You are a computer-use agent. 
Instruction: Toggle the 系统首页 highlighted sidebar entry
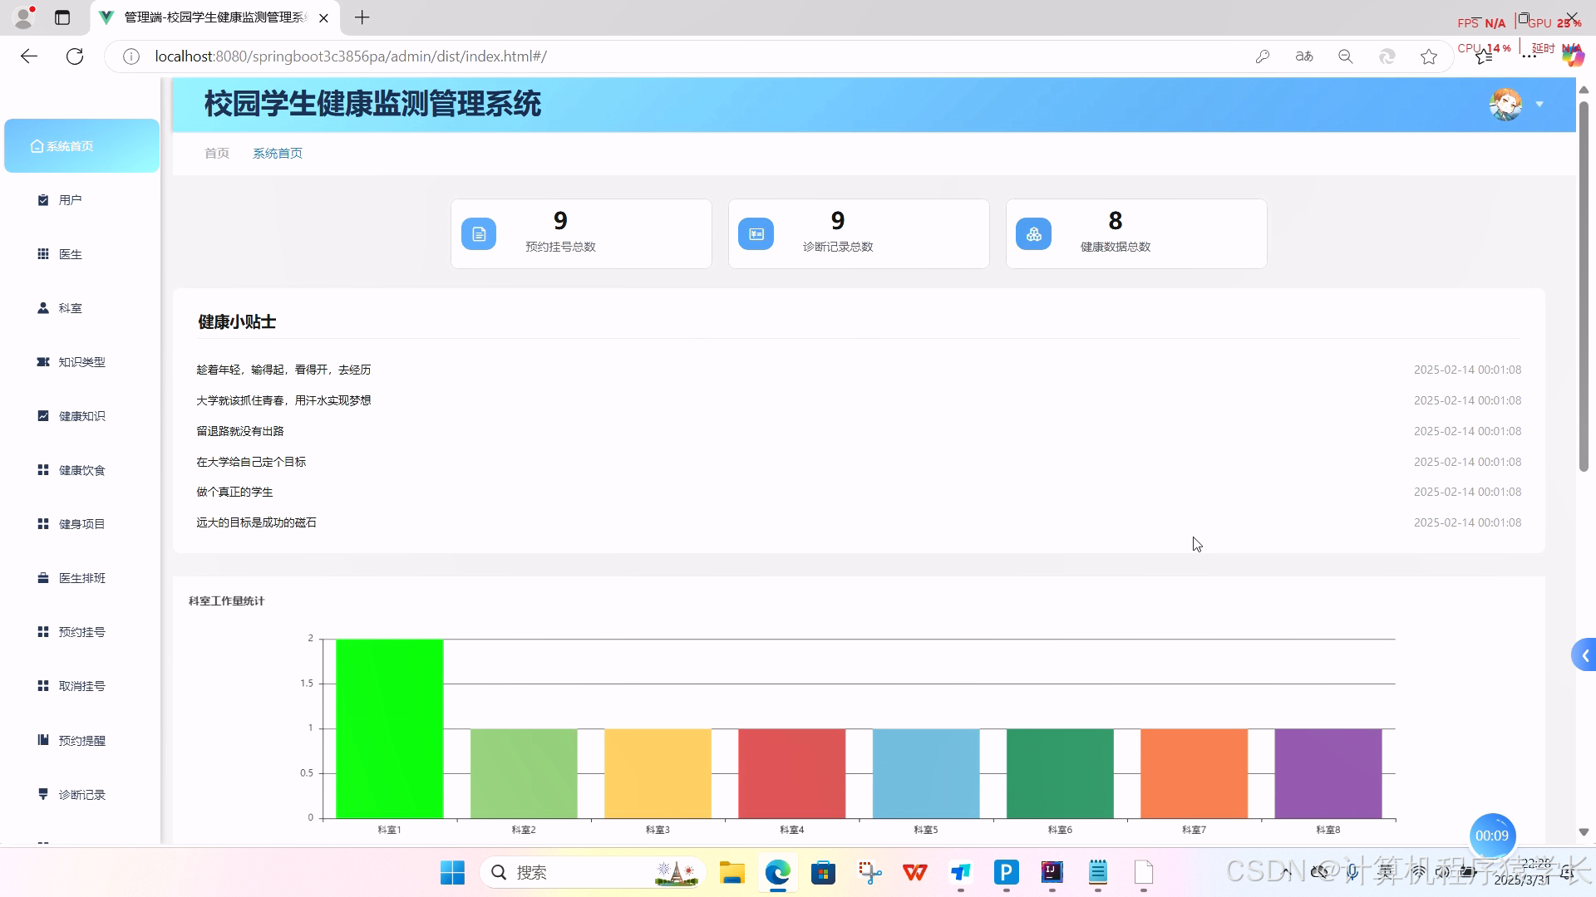point(81,145)
